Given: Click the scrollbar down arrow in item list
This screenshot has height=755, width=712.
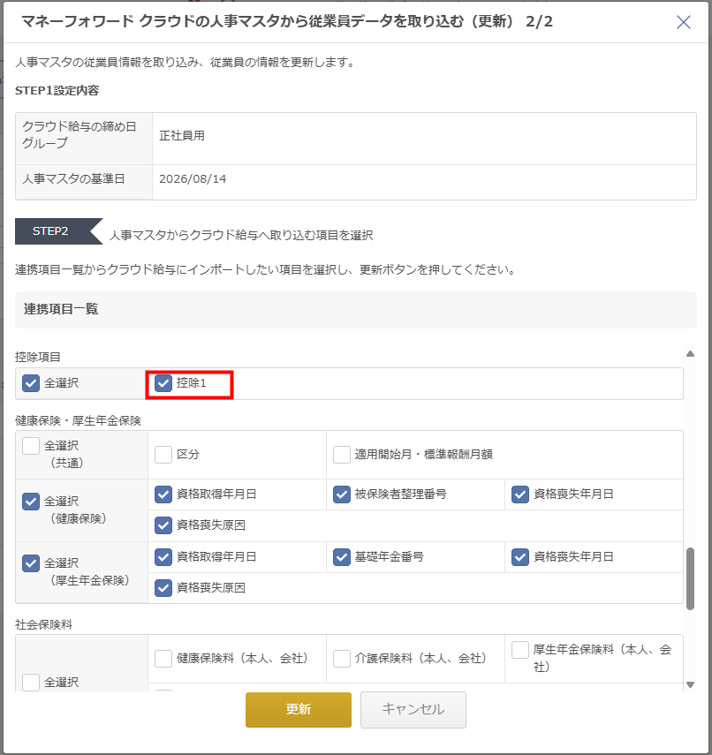Looking at the screenshot, I should (x=690, y=684).
